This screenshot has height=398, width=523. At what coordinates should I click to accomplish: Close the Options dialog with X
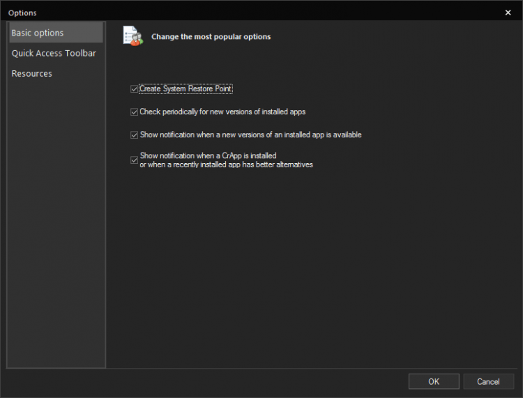click(x=508, y=13)
